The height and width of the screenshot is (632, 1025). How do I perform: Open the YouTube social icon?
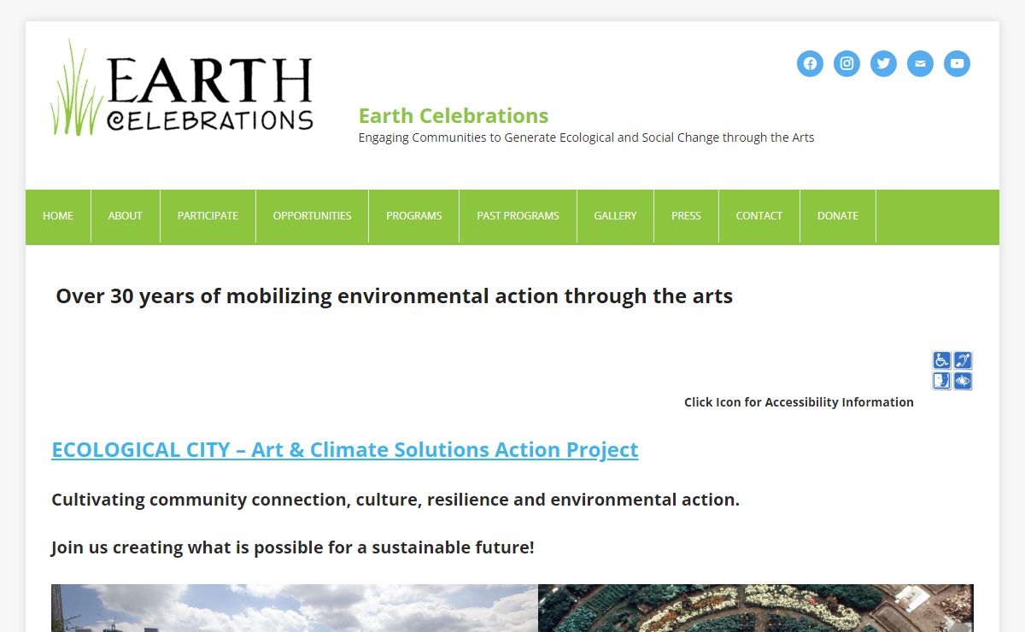[x=957, y=63]
